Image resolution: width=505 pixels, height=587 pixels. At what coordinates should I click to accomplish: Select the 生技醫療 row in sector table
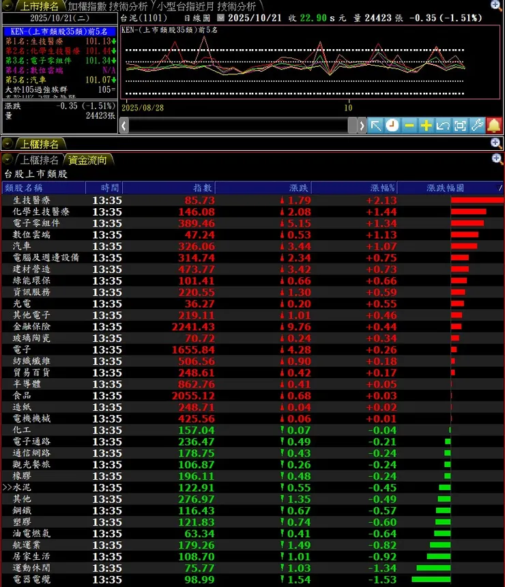pos(252,200)
